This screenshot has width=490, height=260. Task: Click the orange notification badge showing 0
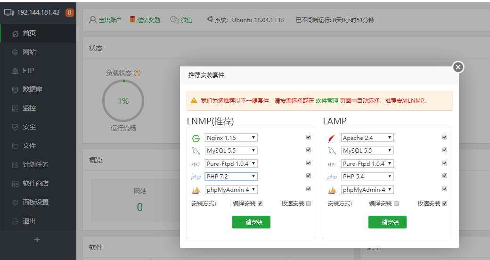pos(69,13)
